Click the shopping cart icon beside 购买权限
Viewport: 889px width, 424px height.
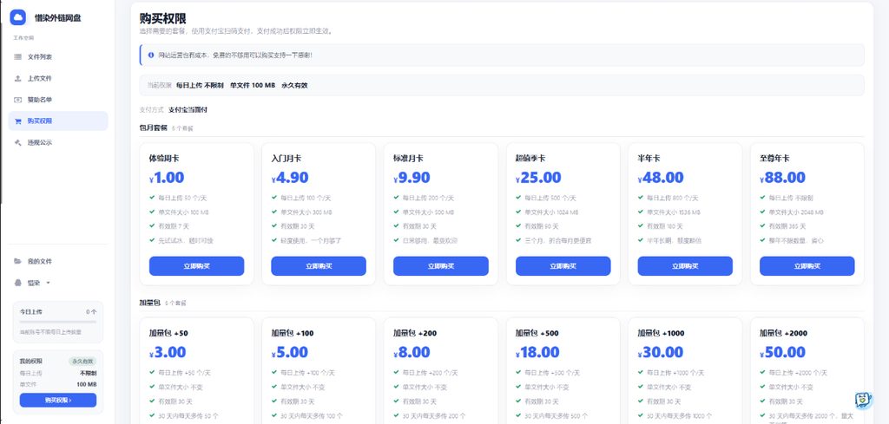[x=17, y=121]
